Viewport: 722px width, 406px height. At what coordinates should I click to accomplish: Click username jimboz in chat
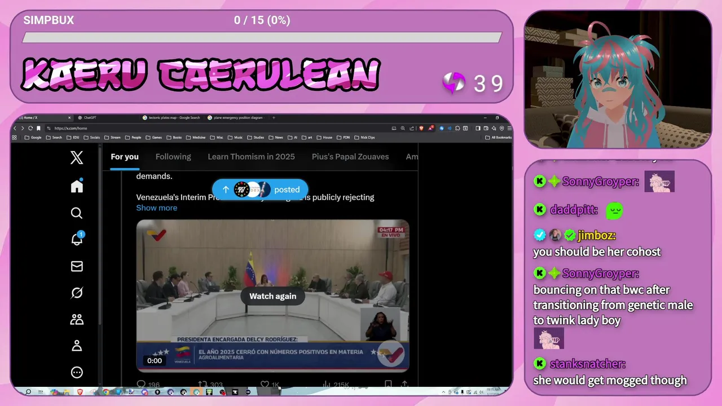coord(597,236)
